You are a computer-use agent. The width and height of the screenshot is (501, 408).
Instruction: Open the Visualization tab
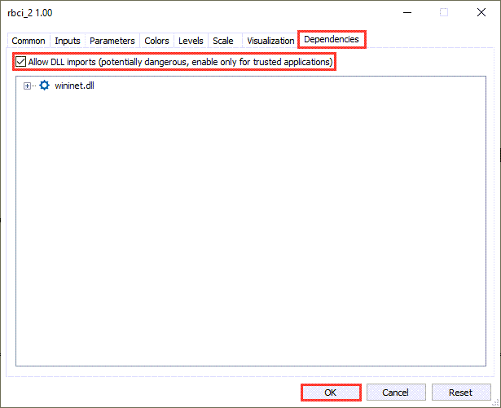pos(270,41)
